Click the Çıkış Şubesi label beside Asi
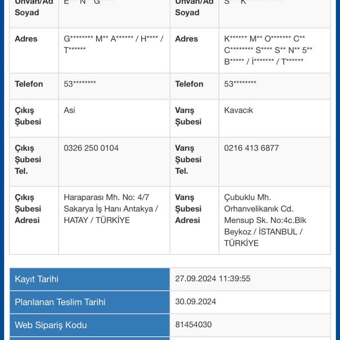 [28, 116]
